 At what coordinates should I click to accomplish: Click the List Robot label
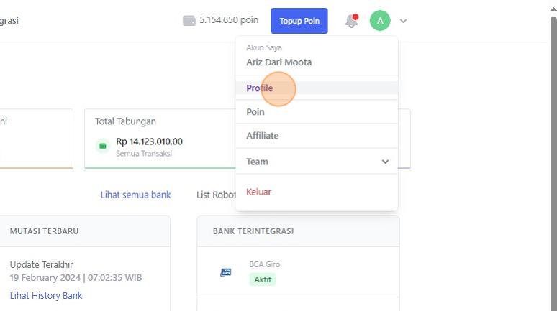point(216,195)
